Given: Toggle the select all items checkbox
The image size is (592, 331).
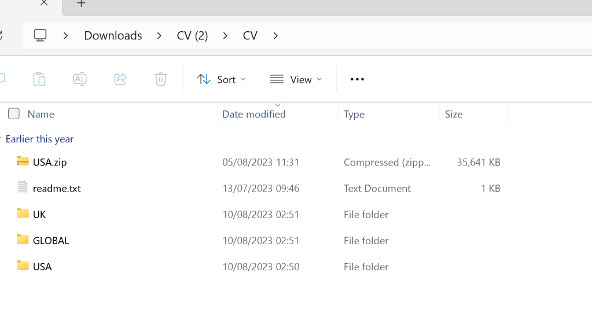Looking at the screenshot, I should click(x=13, y=113).
